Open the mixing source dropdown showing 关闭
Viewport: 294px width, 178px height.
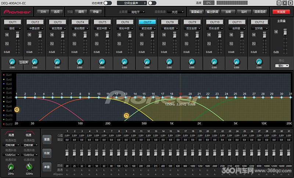[x=176, y=12]
